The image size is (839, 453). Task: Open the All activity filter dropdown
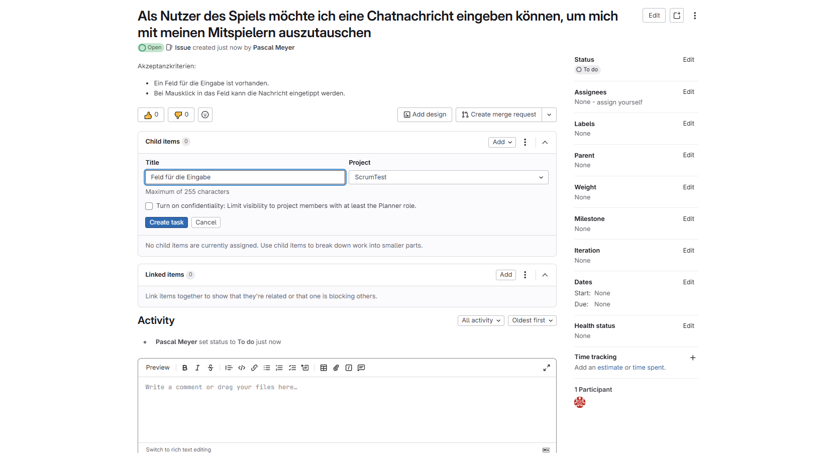[481, 320]
